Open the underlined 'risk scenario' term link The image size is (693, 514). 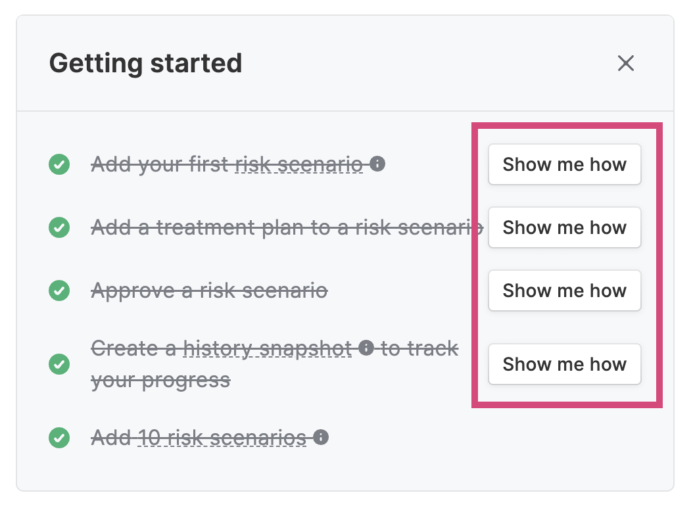pyautogui.click(x=299, y=164)
